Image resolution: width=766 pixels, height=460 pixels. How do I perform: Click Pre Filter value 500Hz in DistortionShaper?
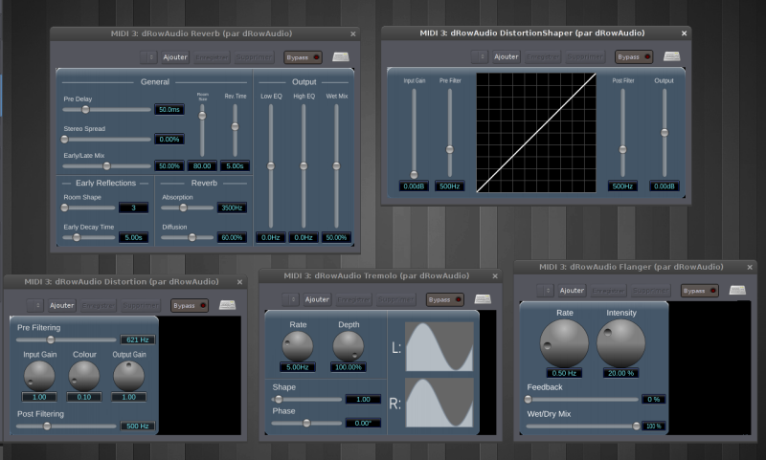click(x=449, y=186)
